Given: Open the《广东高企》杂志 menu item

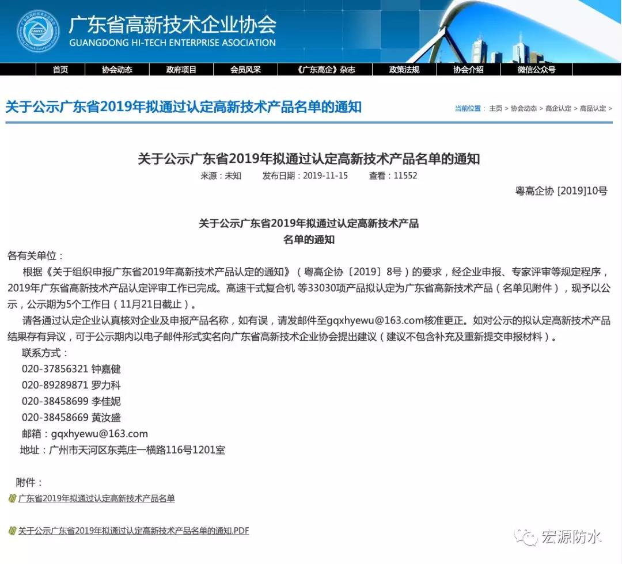Looking at the screenshot, I should pyautogui.click(x=325, y=70).
